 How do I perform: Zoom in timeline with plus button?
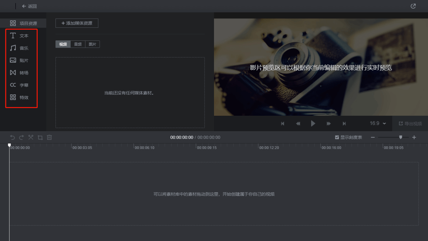click(414, 137)
